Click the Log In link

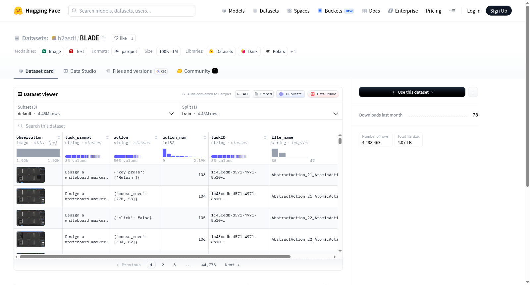[474, 11]
